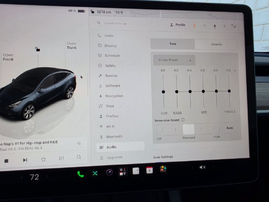Raise volume with right arrow

tap(214, 167)
